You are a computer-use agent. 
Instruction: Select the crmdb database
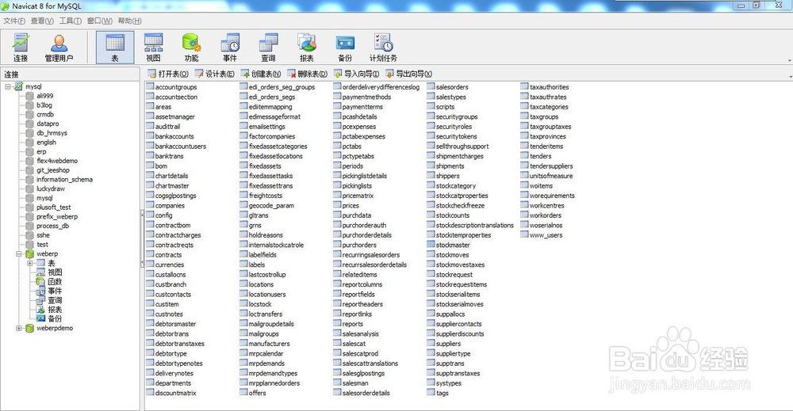pyautogui.click(x=45, y=115)
